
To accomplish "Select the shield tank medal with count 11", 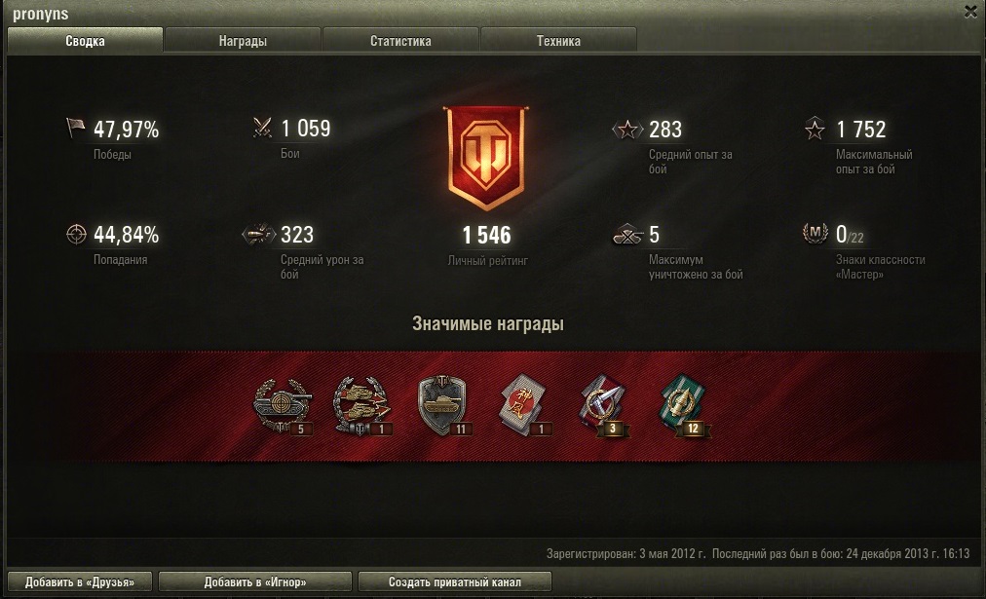I will click(442, 405).
